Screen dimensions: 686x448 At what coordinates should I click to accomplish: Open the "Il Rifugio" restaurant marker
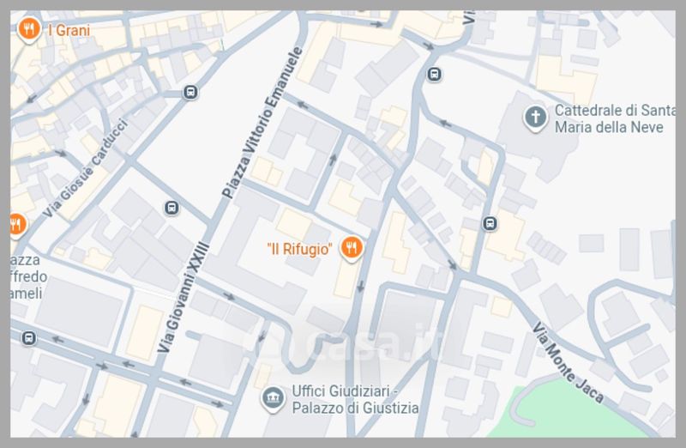click(352, 249)
